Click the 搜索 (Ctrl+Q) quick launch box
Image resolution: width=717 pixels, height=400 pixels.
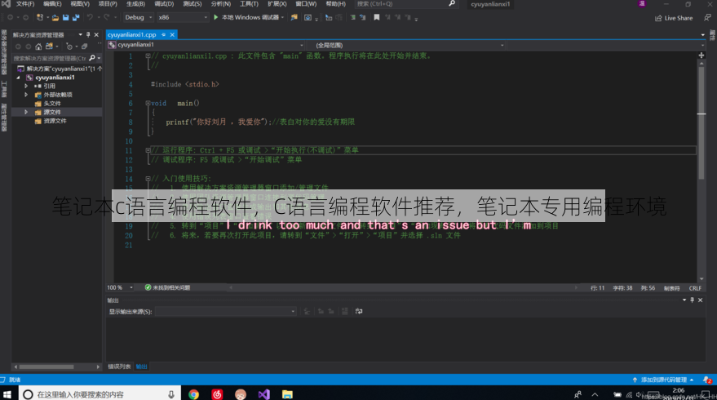point(405,3)
